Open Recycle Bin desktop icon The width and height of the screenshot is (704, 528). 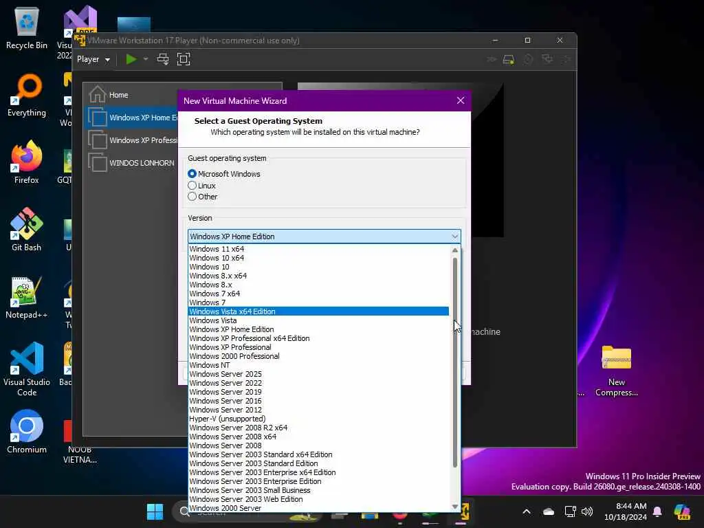pyautogui.click(x=27, y=27)
